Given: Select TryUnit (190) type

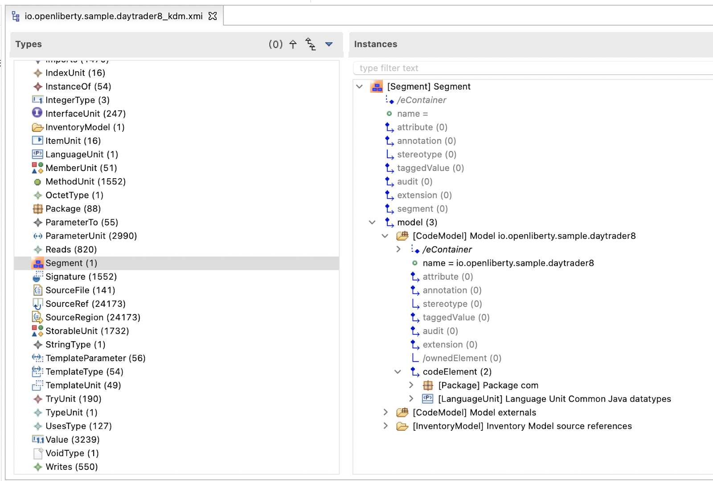Looking at the screenshot, I should (x=73, y=399).
